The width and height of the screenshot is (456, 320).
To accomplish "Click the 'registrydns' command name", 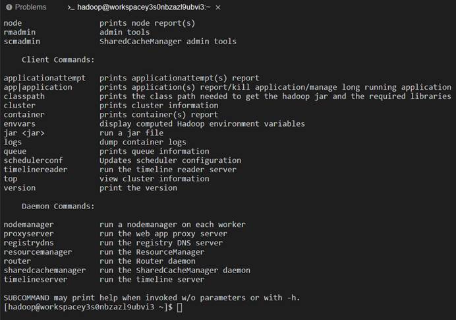I will 28,243.
